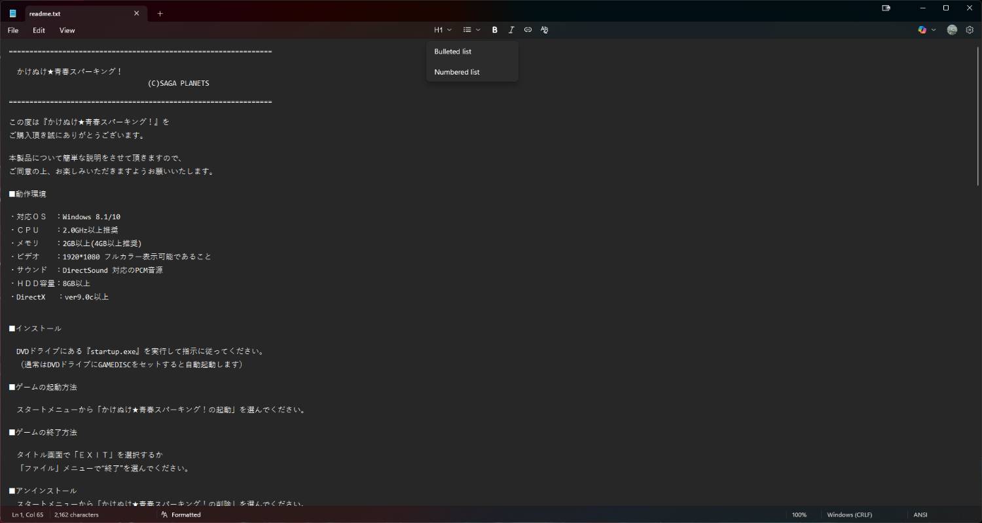Open the View menu
The width and height of the screenshot is (982, 523).
point(67,30)
